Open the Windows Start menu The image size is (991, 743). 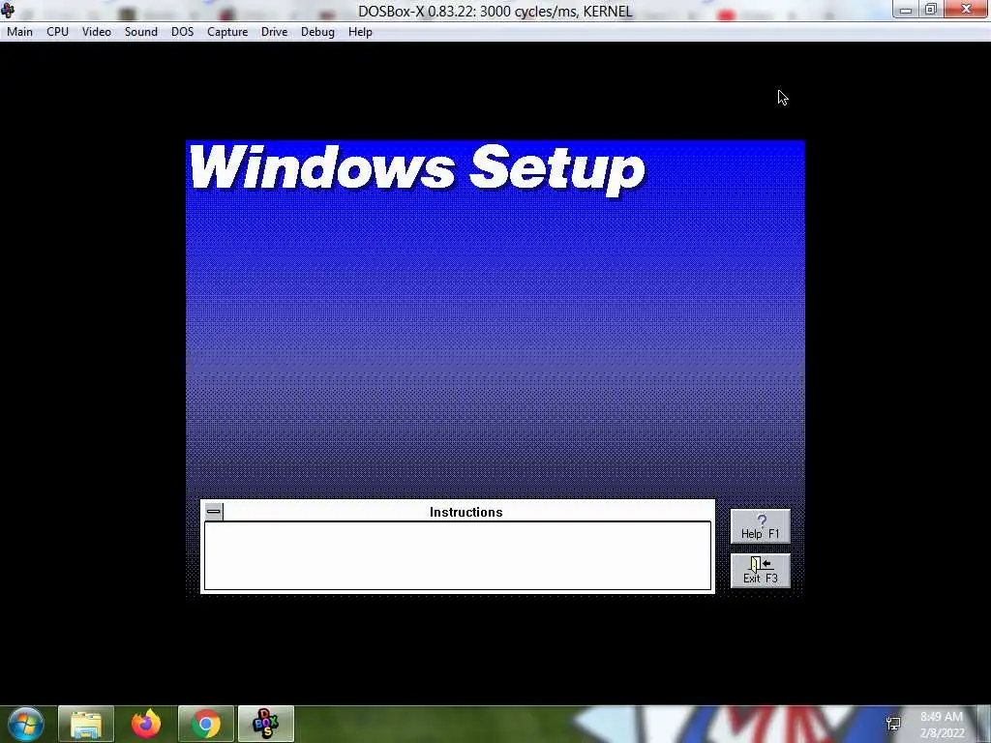point(25,724)
